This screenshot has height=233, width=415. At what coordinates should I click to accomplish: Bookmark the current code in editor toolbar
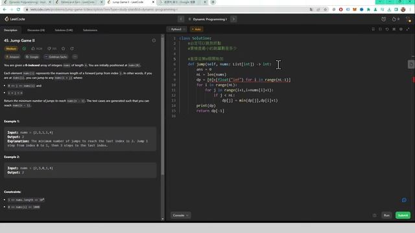373,29
